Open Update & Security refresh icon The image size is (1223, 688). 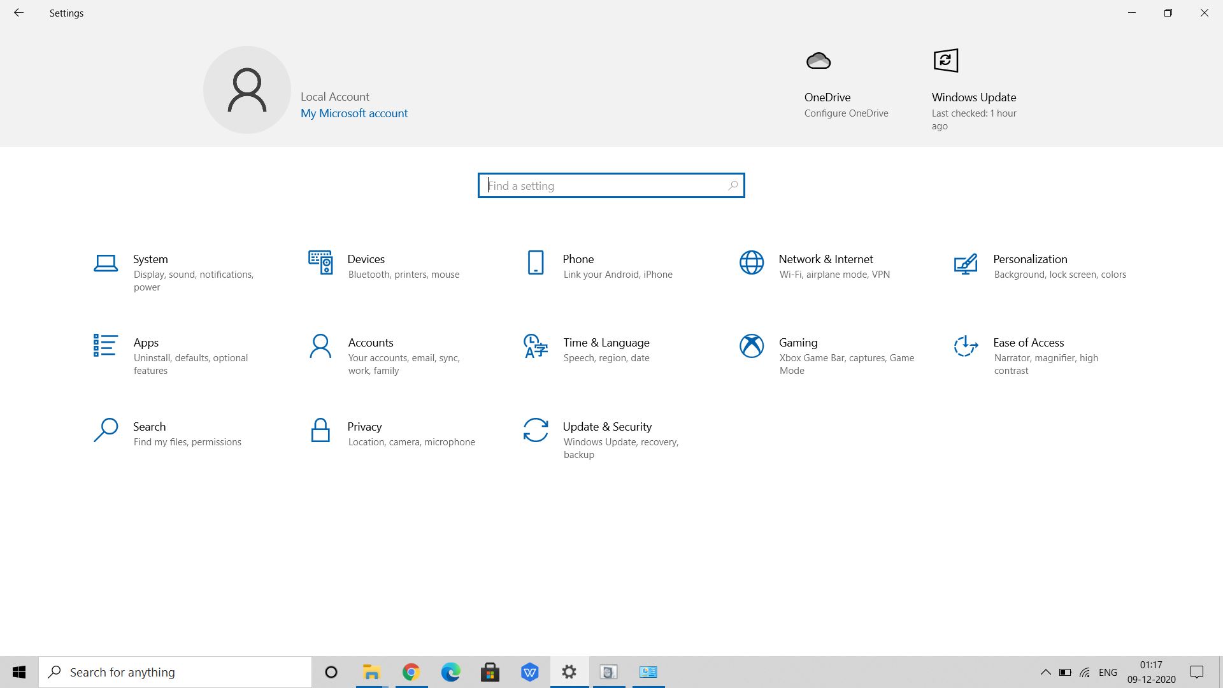click(x=536, y=430)
